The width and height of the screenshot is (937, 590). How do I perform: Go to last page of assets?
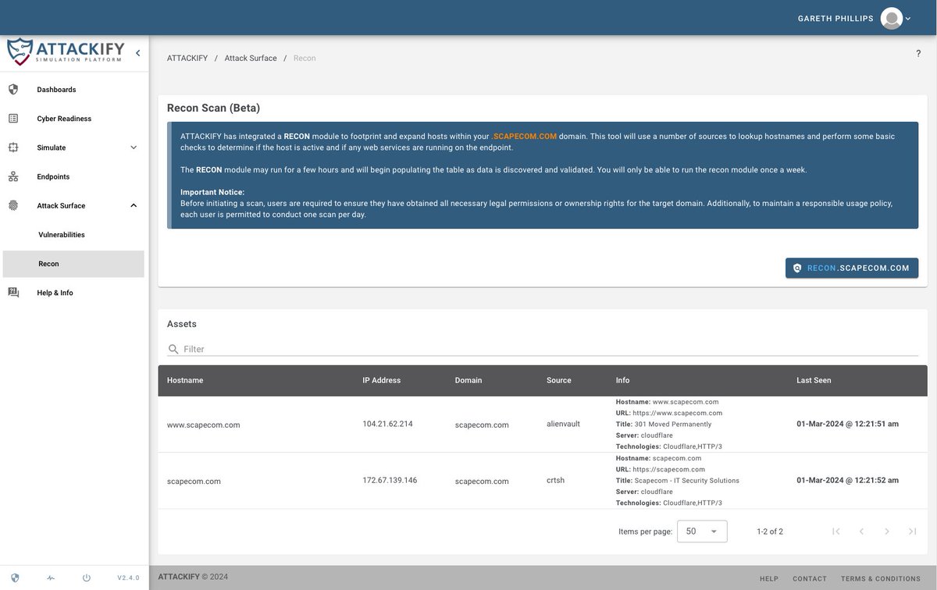point(912,531)
